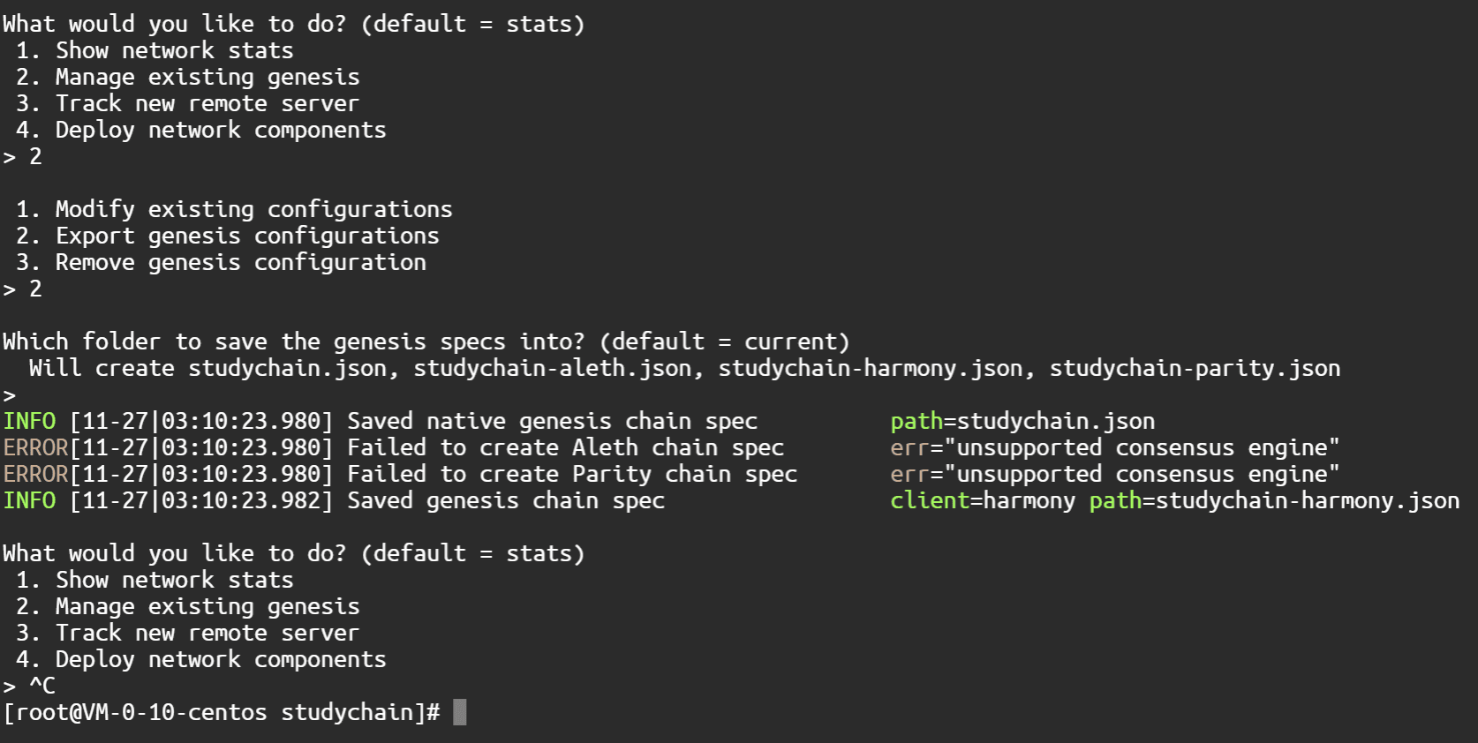Click the path=studychain.json log value

(x=1022, y=421)
